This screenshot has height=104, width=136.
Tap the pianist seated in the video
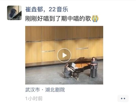click(x=67, y=70)
